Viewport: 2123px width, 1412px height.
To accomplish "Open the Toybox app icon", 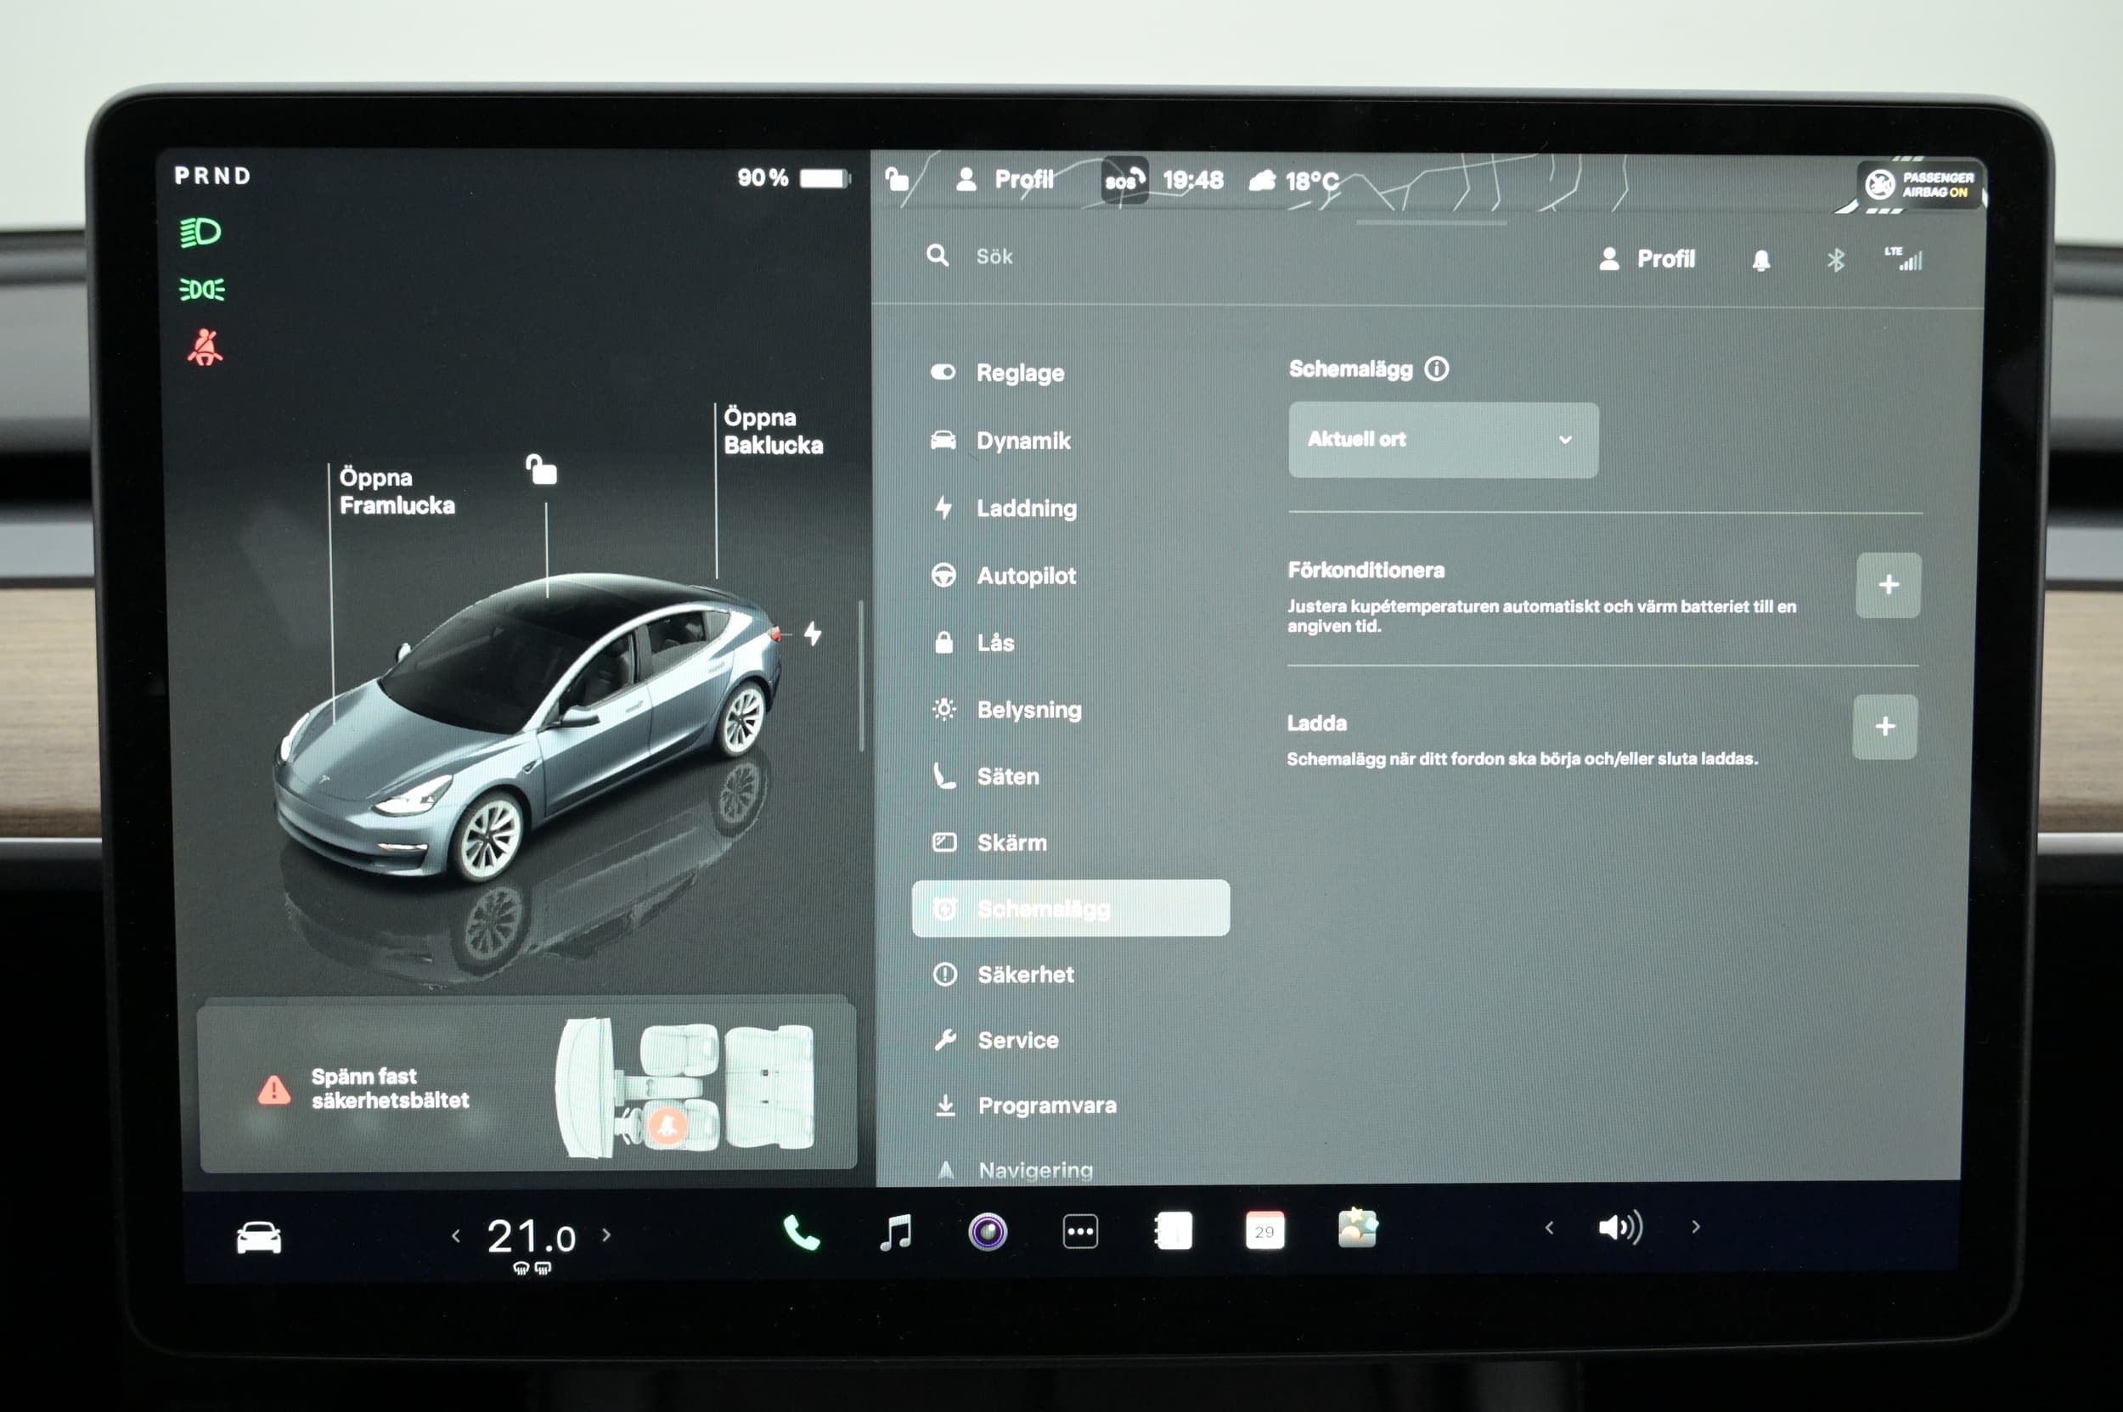I will tap(1357, 1229).
